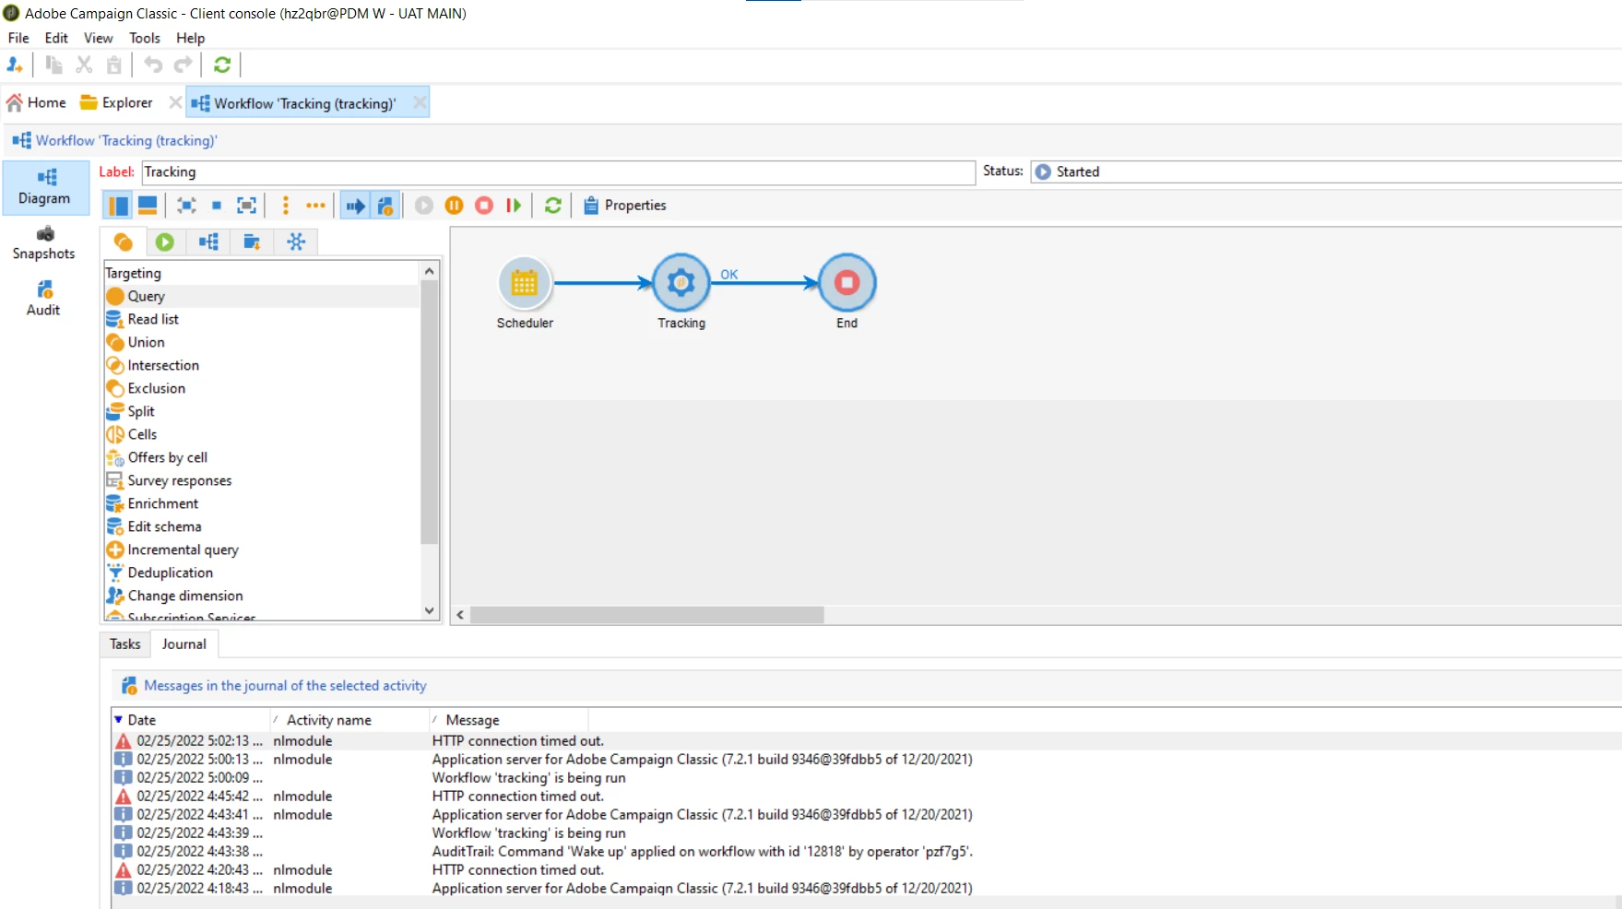The width and height of the screenshot is (1622, 909).
Task: Toggle the bottom log panel display
Action: click(148, 205)
